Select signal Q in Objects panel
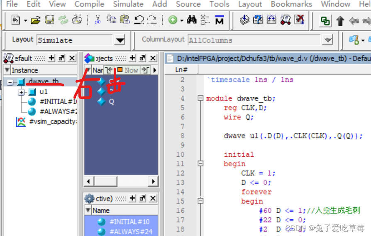Image resolution: width=371 pixels, height=236 pixels. click(x=112, y=102)
